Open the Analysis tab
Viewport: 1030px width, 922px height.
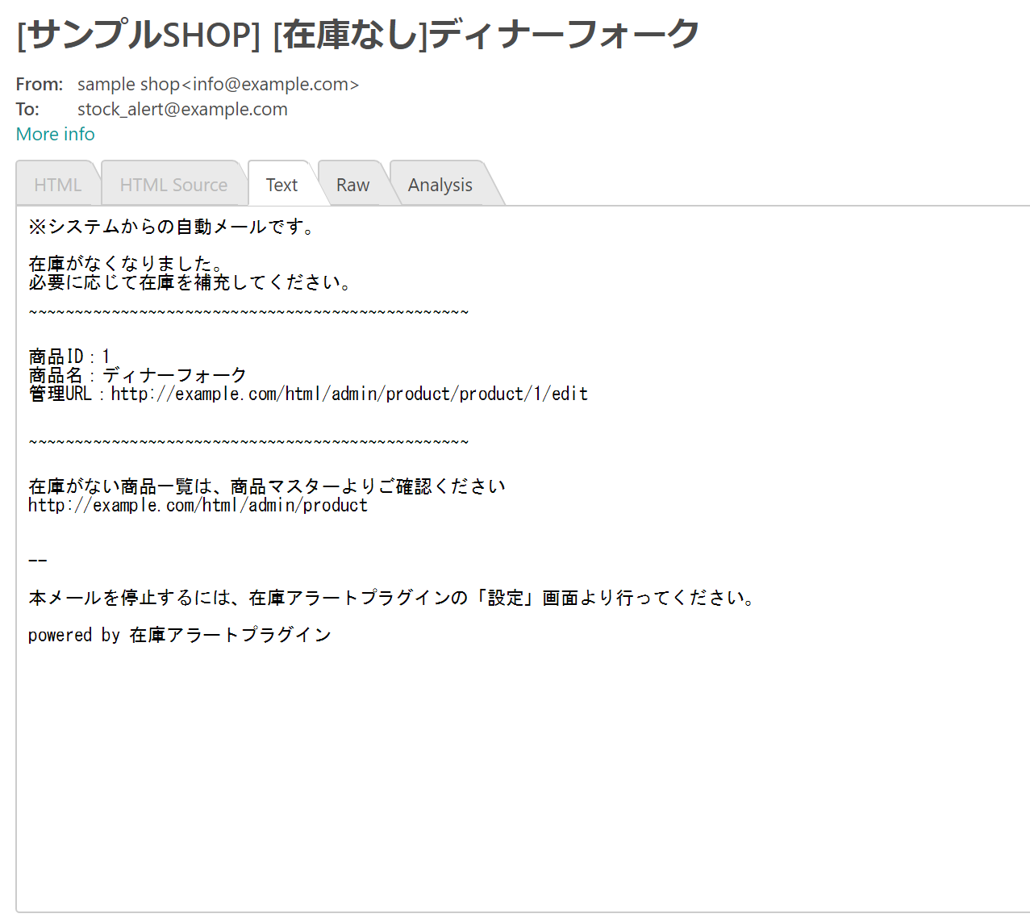click(x=440, y=185)
